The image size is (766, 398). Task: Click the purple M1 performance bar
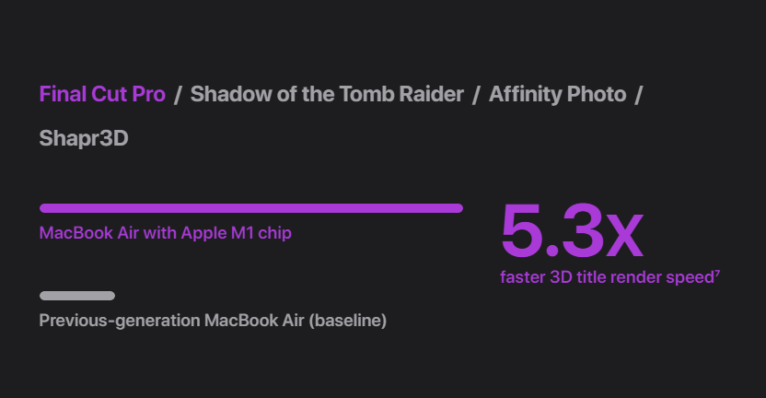(x=250, y=208)
